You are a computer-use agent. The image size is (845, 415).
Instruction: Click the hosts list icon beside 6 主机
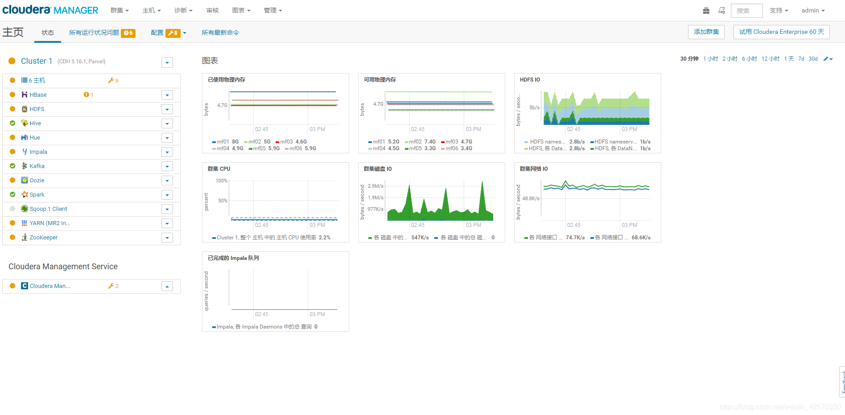point(24,80)
